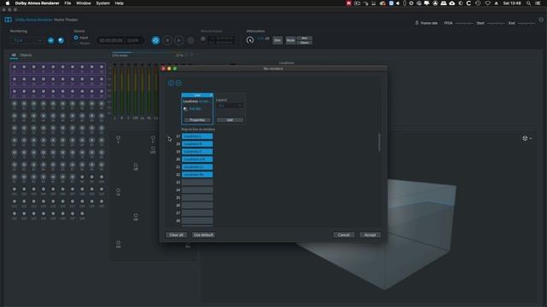The image size is (547, 307).
Task: Open the File menu
Action: click(68, 3)
